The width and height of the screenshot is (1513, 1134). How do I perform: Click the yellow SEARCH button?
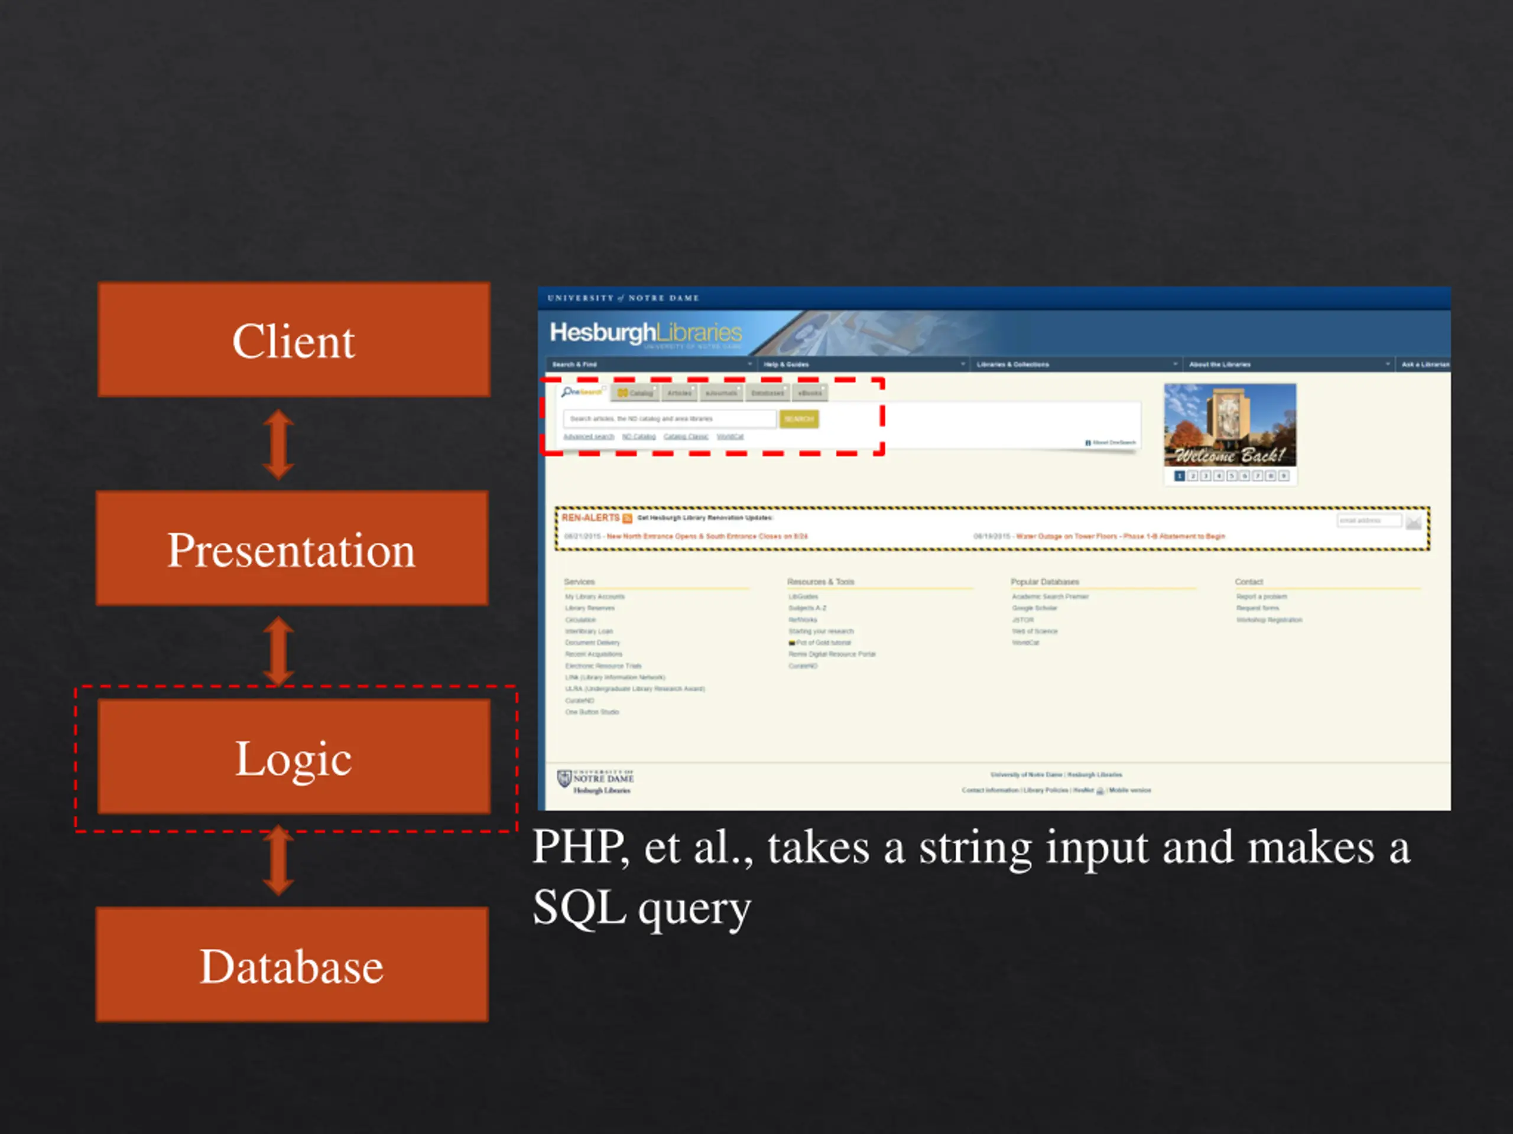click(799, 419)
